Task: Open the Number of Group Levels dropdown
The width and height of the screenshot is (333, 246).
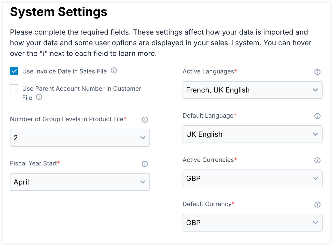Action: (80, 138)
